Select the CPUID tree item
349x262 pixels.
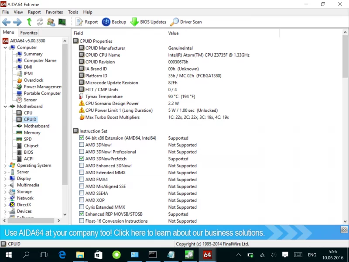click(x=30, y=119)
